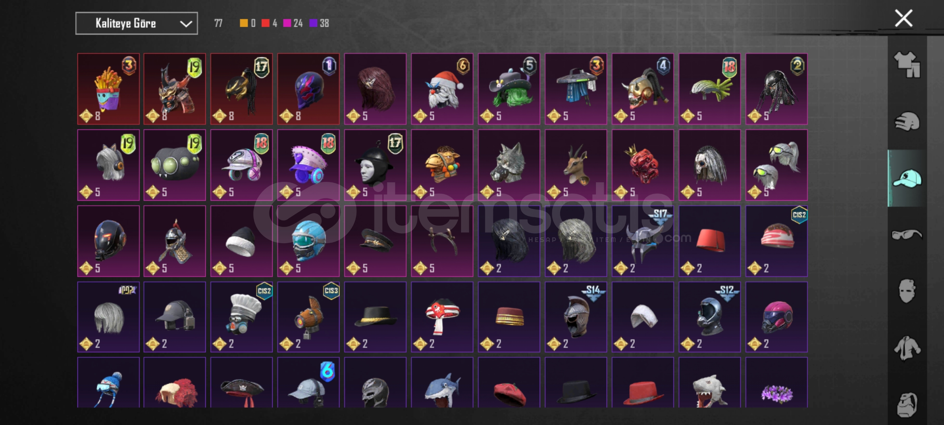Close the inventory with the X button
The image size is (944, 425).
point(903,18)
